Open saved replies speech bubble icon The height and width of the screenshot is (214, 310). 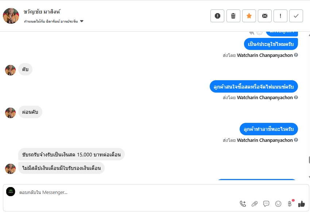click(266, 204)
